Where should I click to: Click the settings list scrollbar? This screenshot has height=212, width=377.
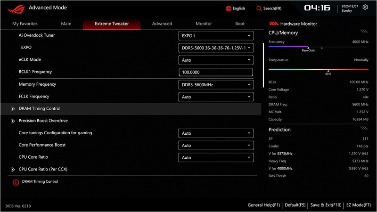(x=263, y=65)
